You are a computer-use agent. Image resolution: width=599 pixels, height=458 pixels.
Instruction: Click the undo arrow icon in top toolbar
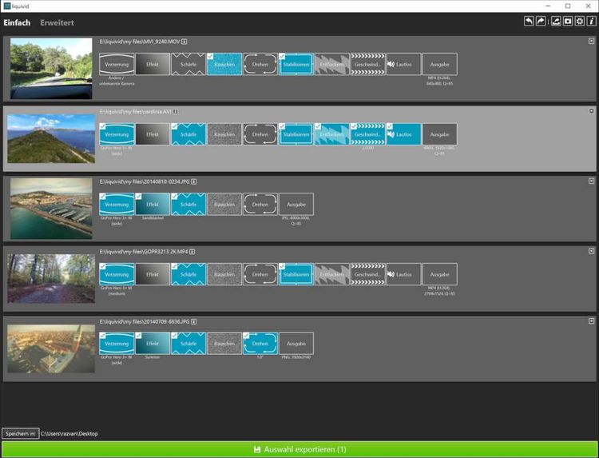[529, 22]
